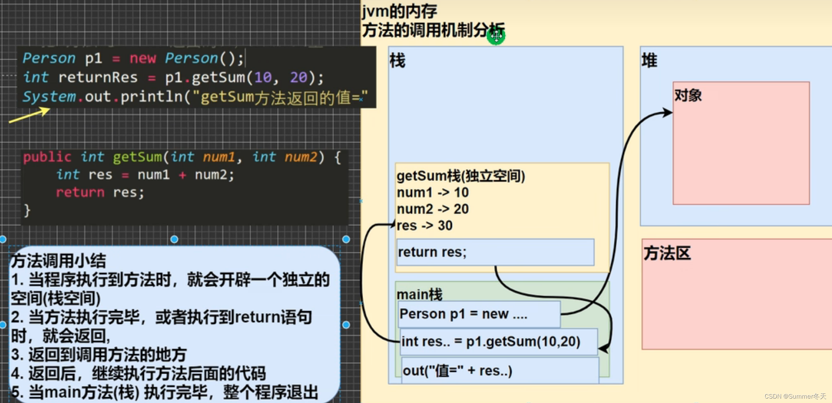Select the '方法的调用机制分析' heading
Screen dimensions: 832x403
433,30
